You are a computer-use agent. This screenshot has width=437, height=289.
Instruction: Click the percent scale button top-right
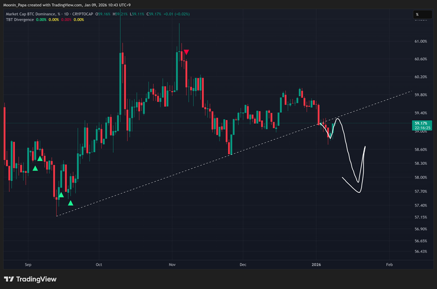(x=417, y=14)
